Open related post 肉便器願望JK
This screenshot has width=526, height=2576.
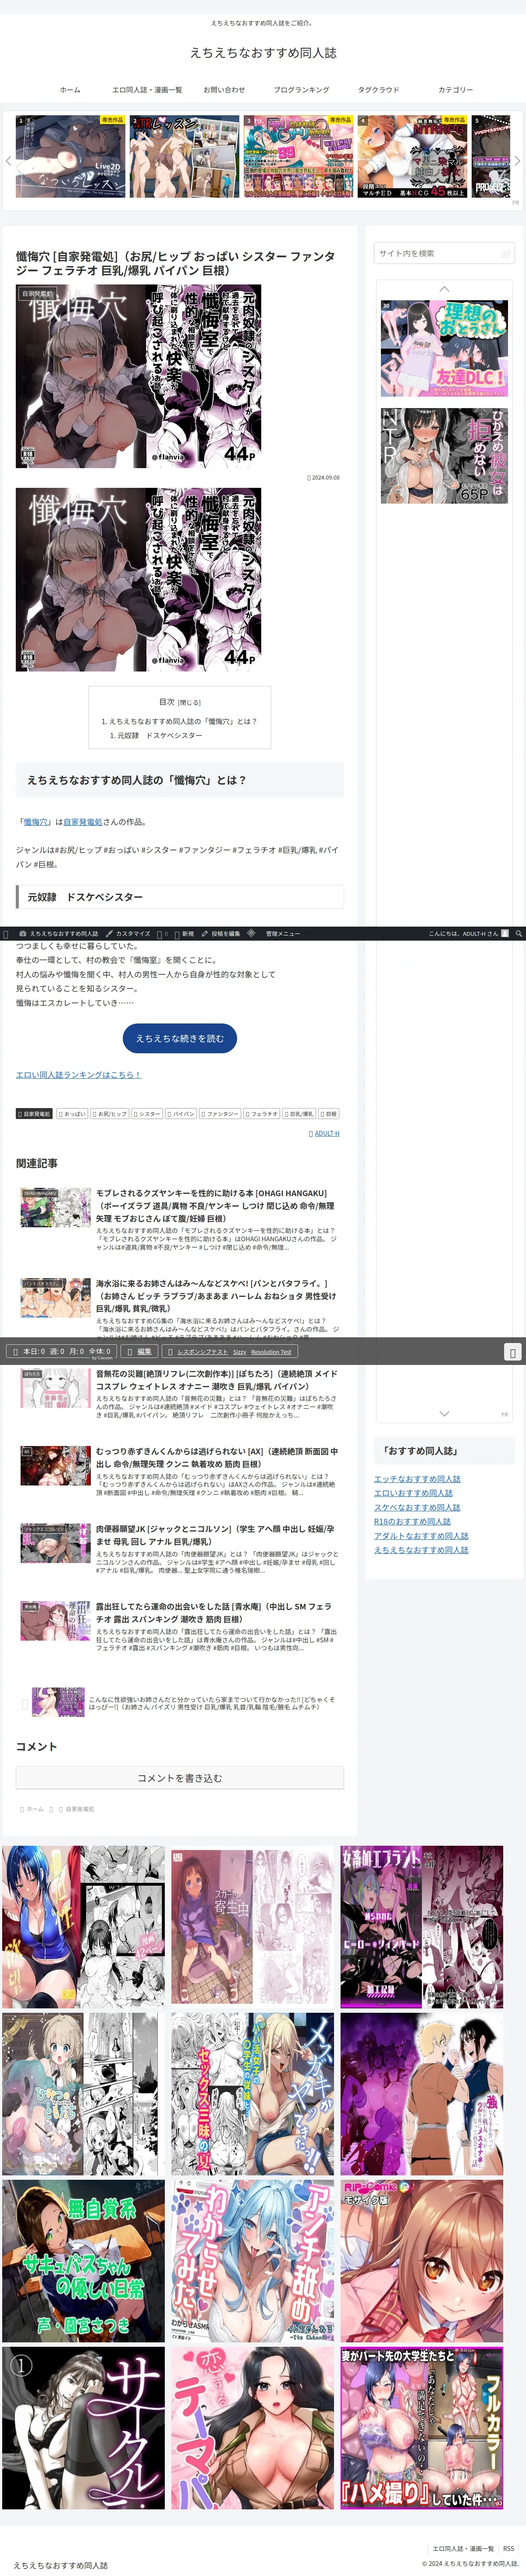coord(180,1549)
